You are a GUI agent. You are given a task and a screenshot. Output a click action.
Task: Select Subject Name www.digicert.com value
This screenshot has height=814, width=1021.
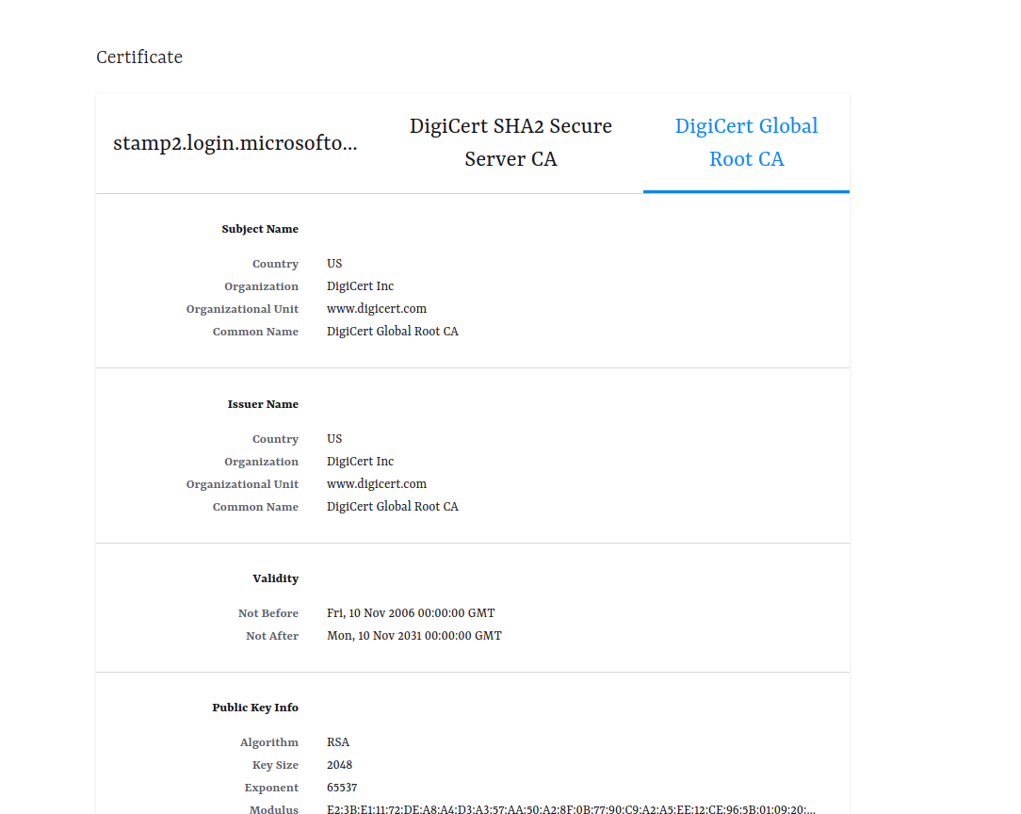pyautogui.click(x=377, y=309)
